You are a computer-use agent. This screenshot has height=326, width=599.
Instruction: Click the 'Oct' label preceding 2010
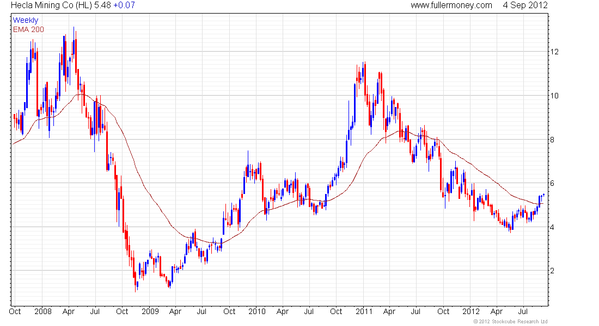tap(229, 311)
